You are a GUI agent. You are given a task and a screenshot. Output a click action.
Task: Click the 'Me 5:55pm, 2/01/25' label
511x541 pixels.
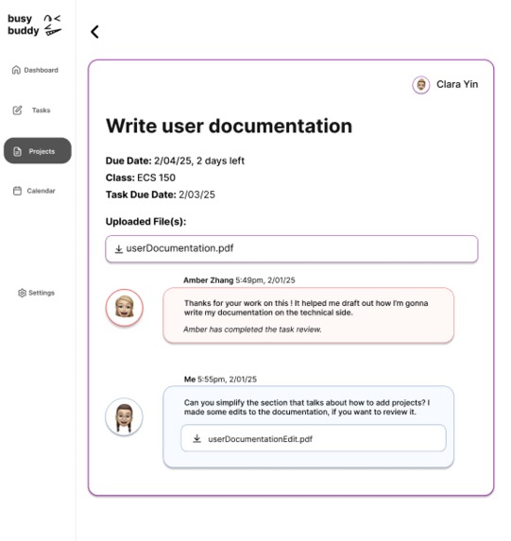pyautogui.click(x=220, y=380)
